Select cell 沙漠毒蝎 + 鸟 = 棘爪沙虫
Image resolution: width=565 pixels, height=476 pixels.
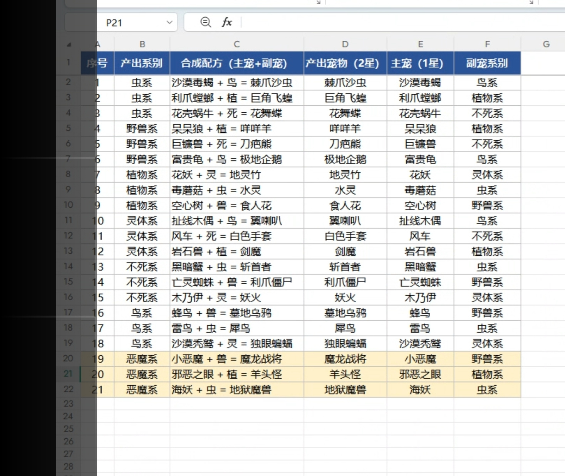pyautogui.click(x=237, y=83)
